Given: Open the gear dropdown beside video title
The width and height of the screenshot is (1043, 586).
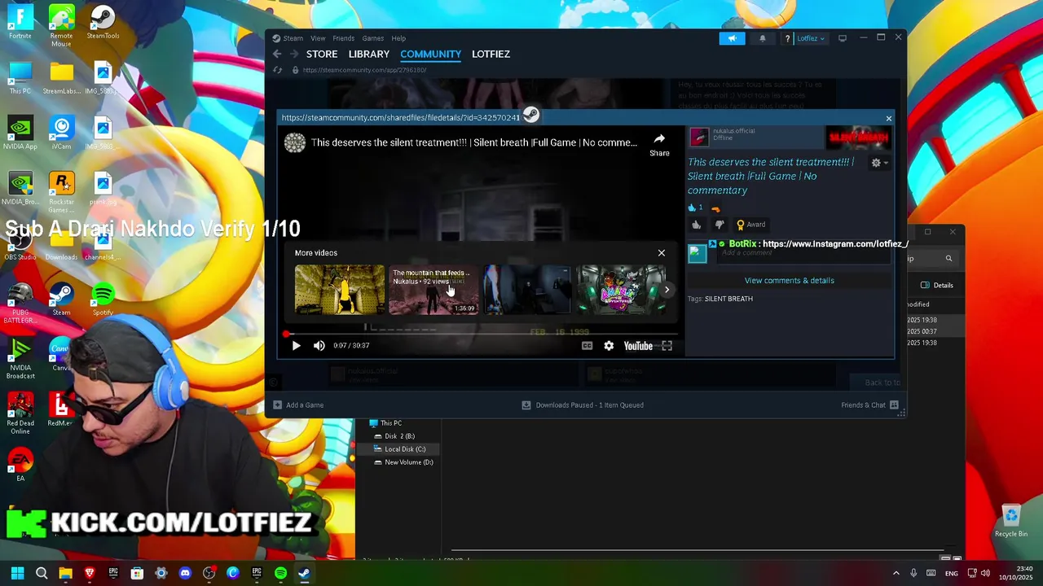Looking at the screenshot, I should point(879,163).
